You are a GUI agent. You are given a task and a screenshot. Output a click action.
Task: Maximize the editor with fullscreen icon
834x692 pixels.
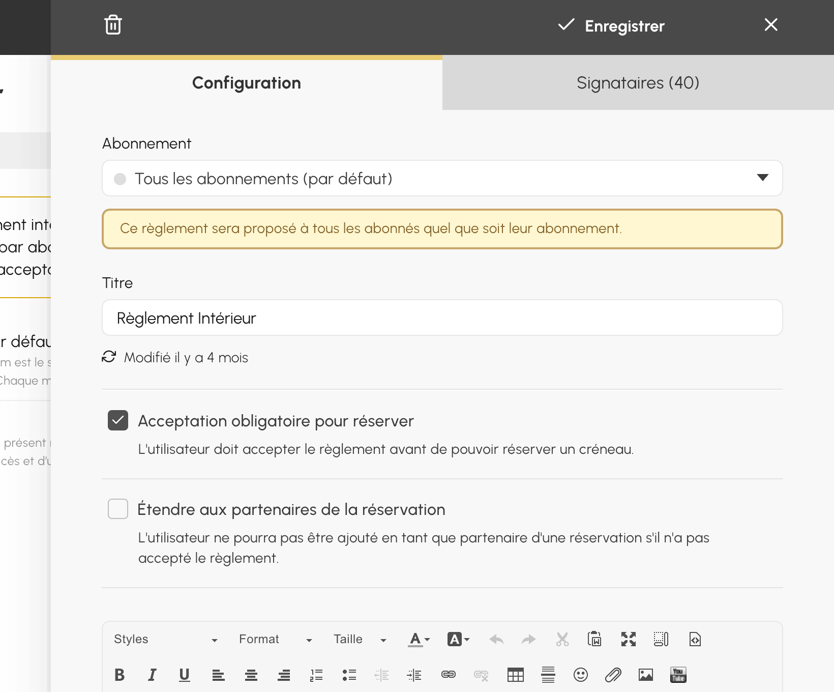coord(629,639)
